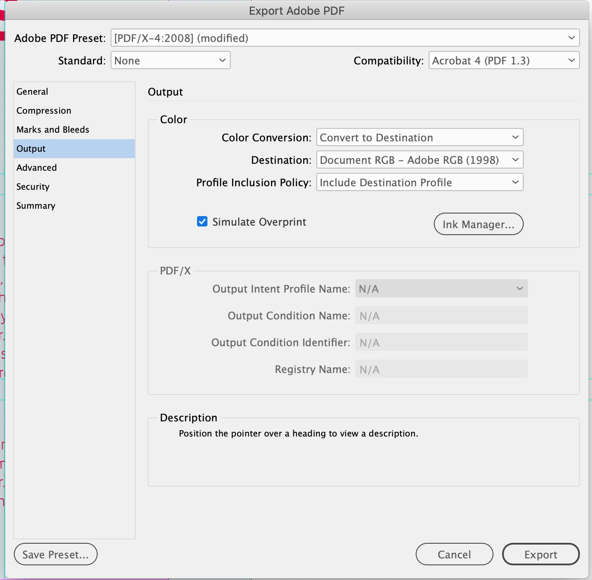Switch to the General section
The height and width of the screenshot is (580, 592).
click(x=74, y=92)
